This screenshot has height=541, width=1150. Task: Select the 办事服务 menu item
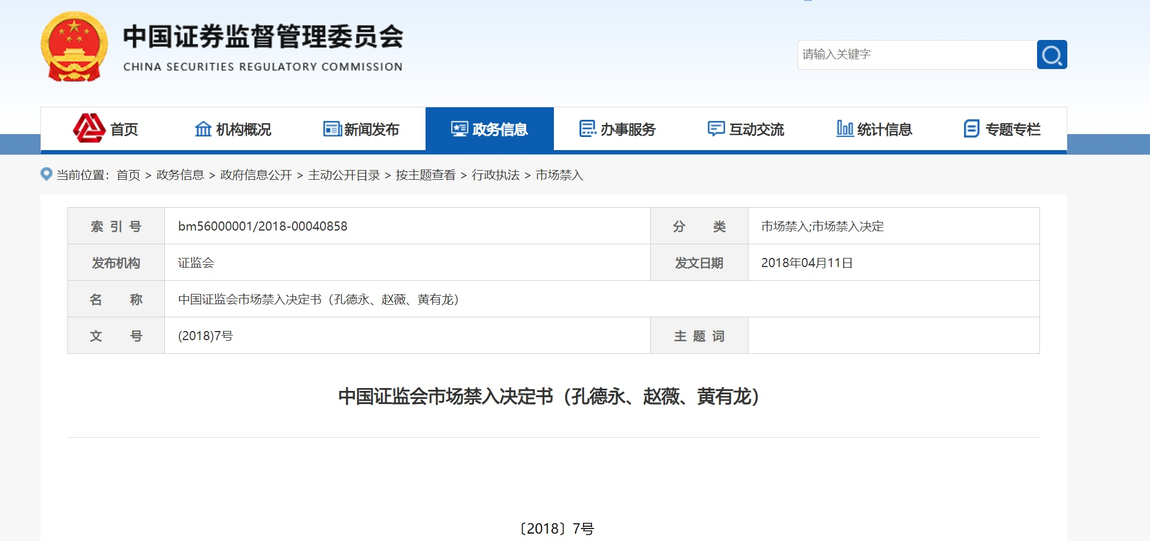coord(627,130)
